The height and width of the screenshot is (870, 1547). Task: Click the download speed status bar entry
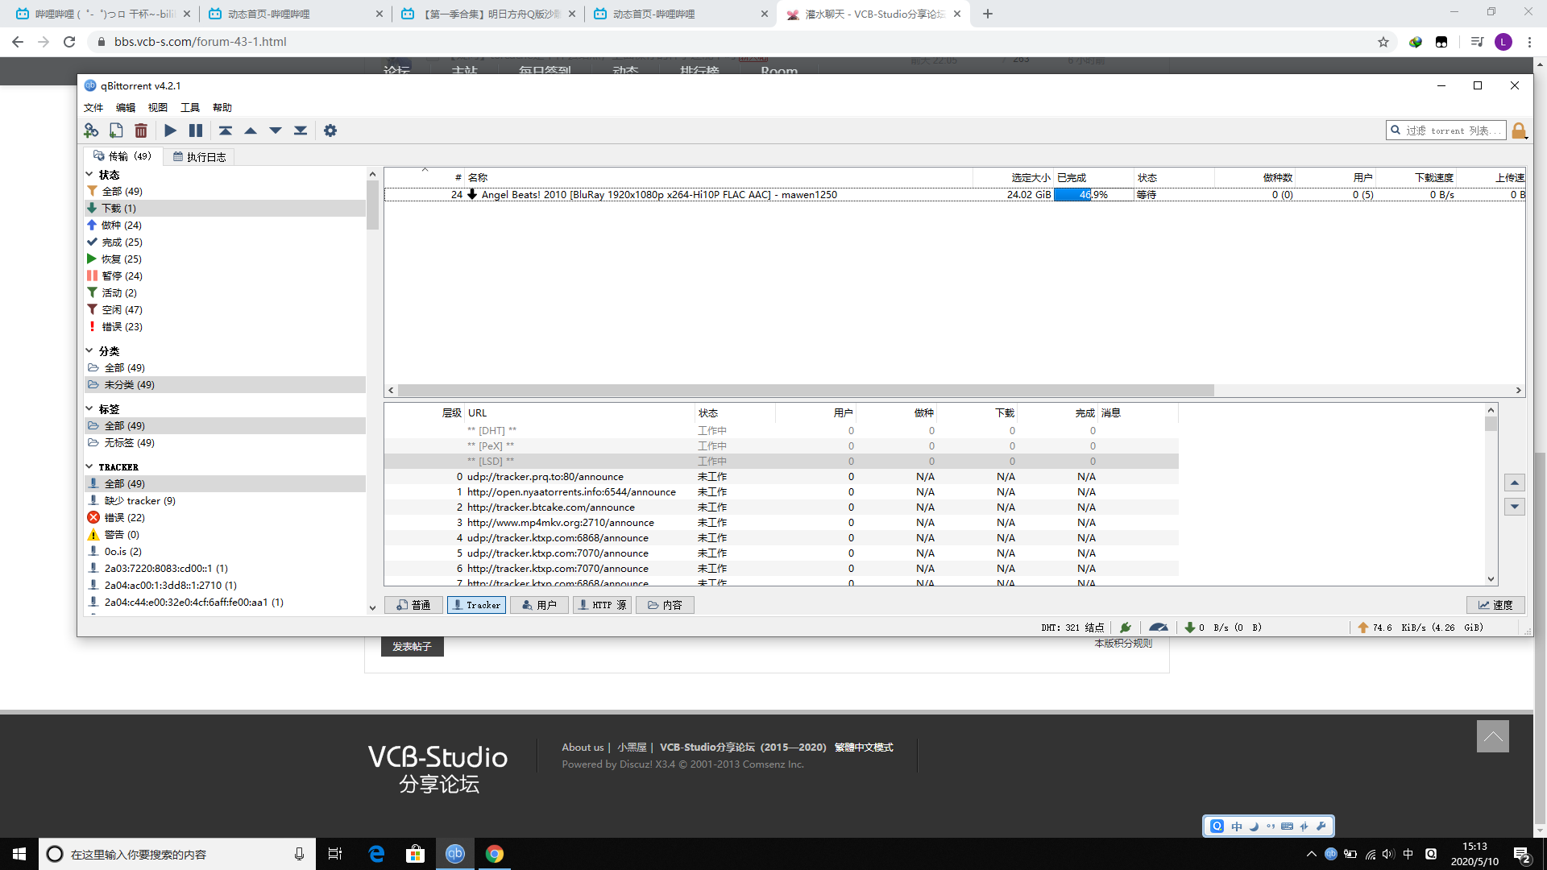(1223, 628)
